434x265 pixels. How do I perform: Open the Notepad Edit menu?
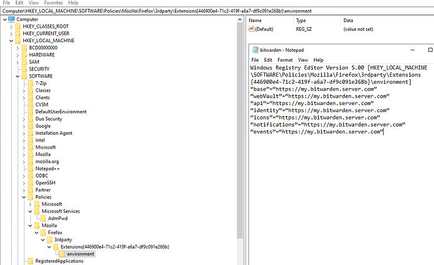(268, 60)
